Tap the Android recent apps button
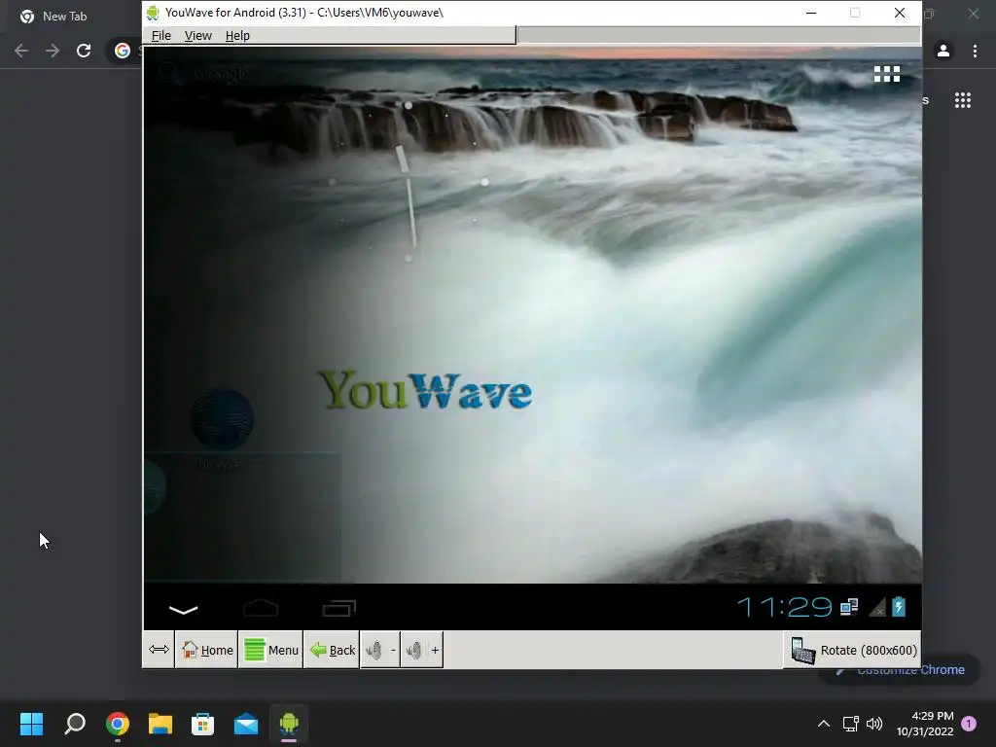Screen dimensions: 996x747 (338, 609)
